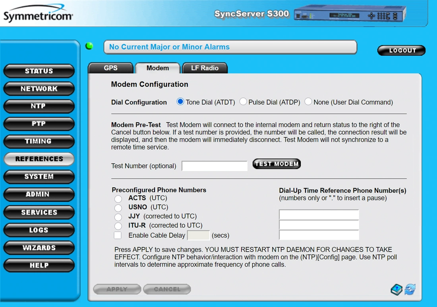Click the refresh page icon
This screenshot has width=437, height=307.
410,290
